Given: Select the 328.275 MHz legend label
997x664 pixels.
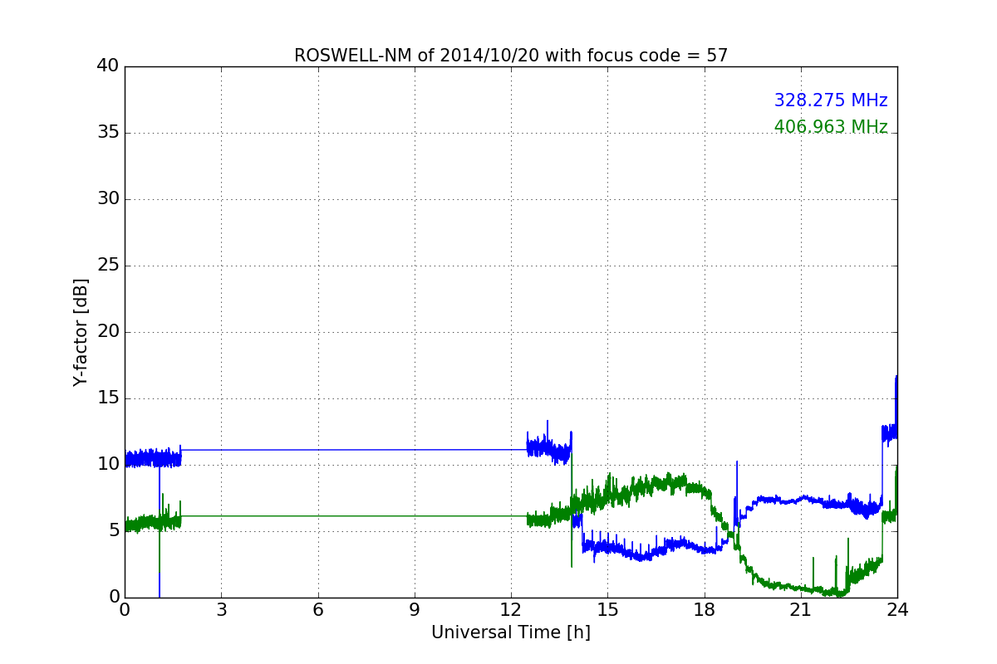Looking at the screenshot, I should (x=831, y=100).
